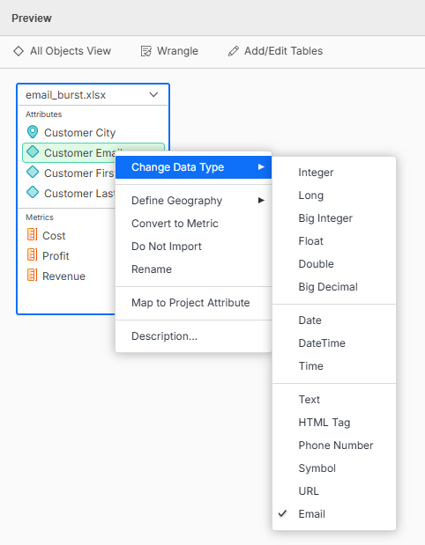This screenshot has height=545, width=425.
Task: Click the Customer City geography pin icon
Action: click(x=33, y=132)
